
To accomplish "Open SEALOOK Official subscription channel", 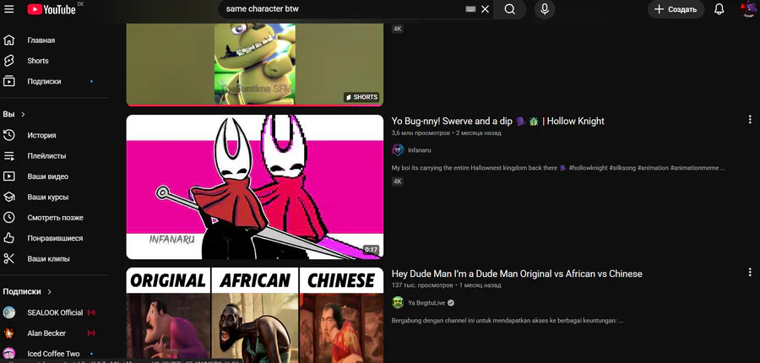I will pos(54,312).
